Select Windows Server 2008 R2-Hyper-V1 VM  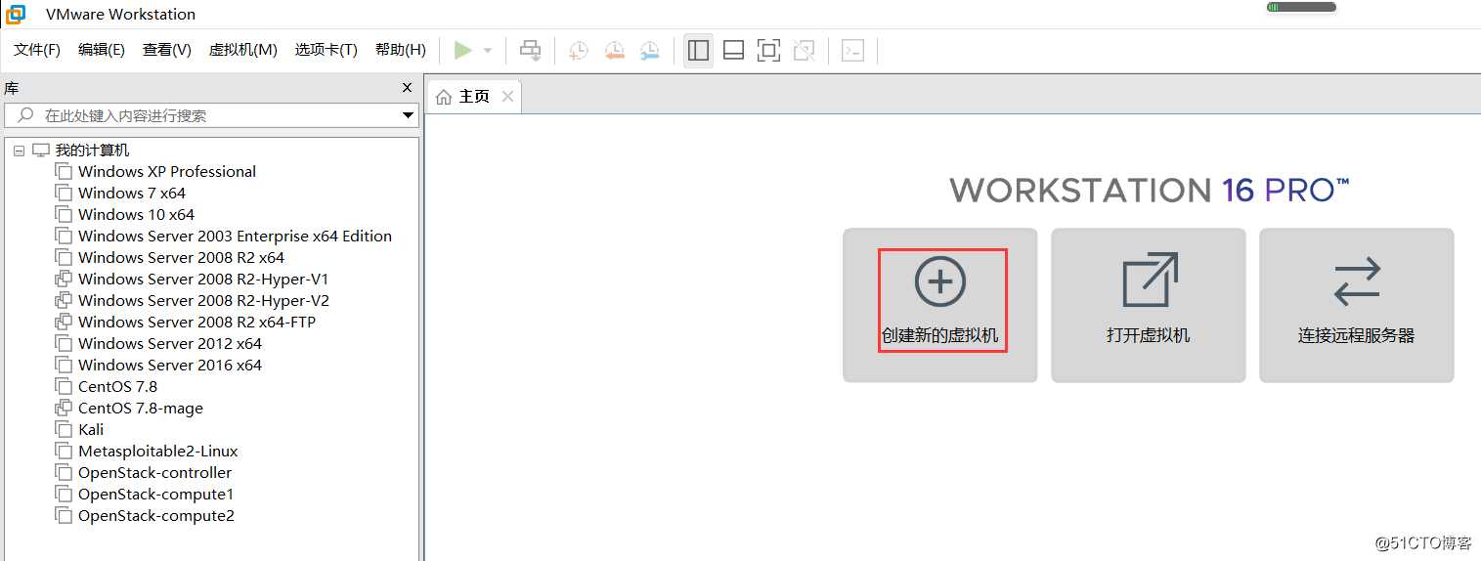pos(203,280)
